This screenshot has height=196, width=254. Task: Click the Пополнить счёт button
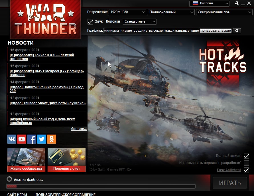point(66,169)
